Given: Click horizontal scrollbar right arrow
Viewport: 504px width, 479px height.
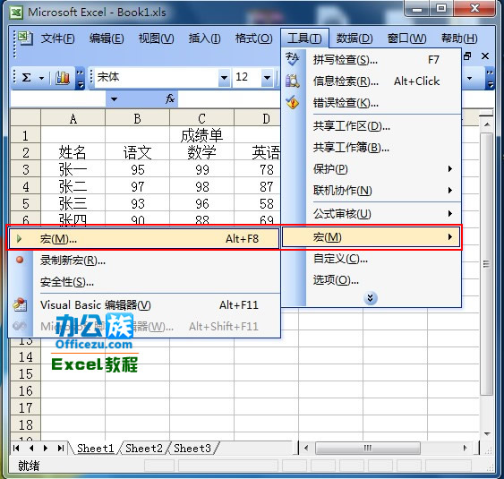Looking at the screenshot, I should (466, 448).
